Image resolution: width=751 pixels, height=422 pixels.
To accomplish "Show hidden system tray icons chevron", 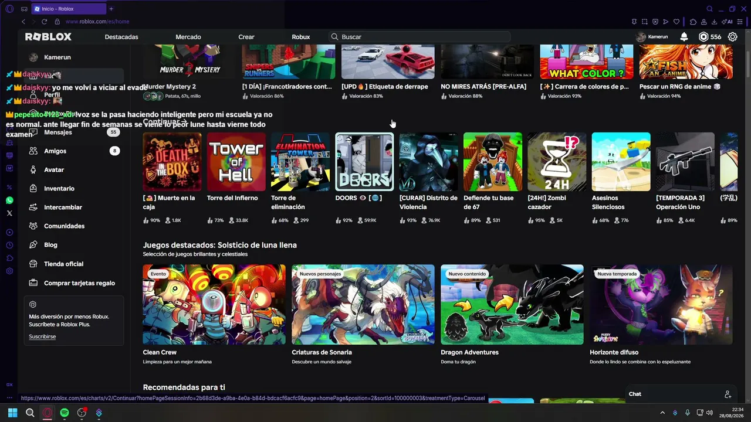I will [x=662, y=413].
